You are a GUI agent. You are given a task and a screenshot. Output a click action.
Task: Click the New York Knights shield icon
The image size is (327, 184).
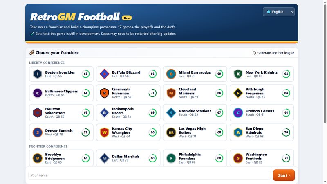click(x=238, y=74)
